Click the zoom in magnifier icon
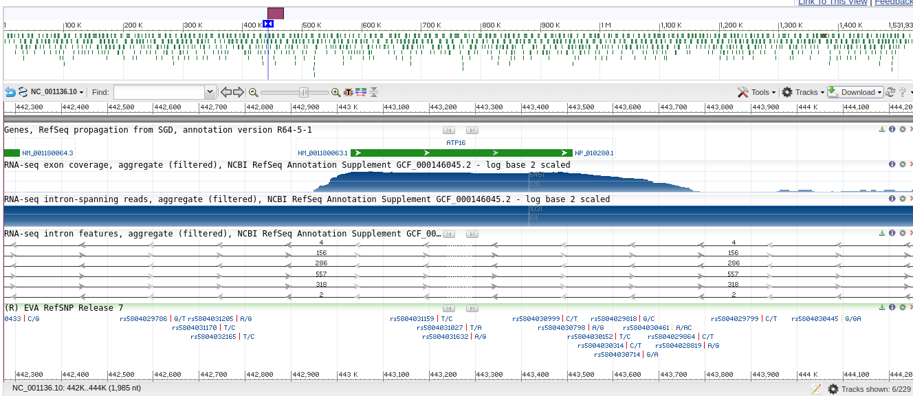The width and height of the screenshot is (913, 396). click(x=335, y=92)
